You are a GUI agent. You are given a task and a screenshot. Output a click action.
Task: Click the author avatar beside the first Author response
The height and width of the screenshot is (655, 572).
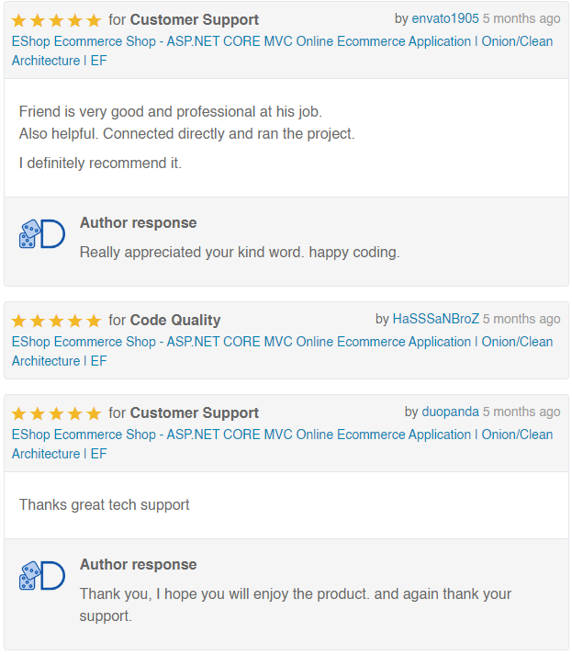click(x=41, y=234)
